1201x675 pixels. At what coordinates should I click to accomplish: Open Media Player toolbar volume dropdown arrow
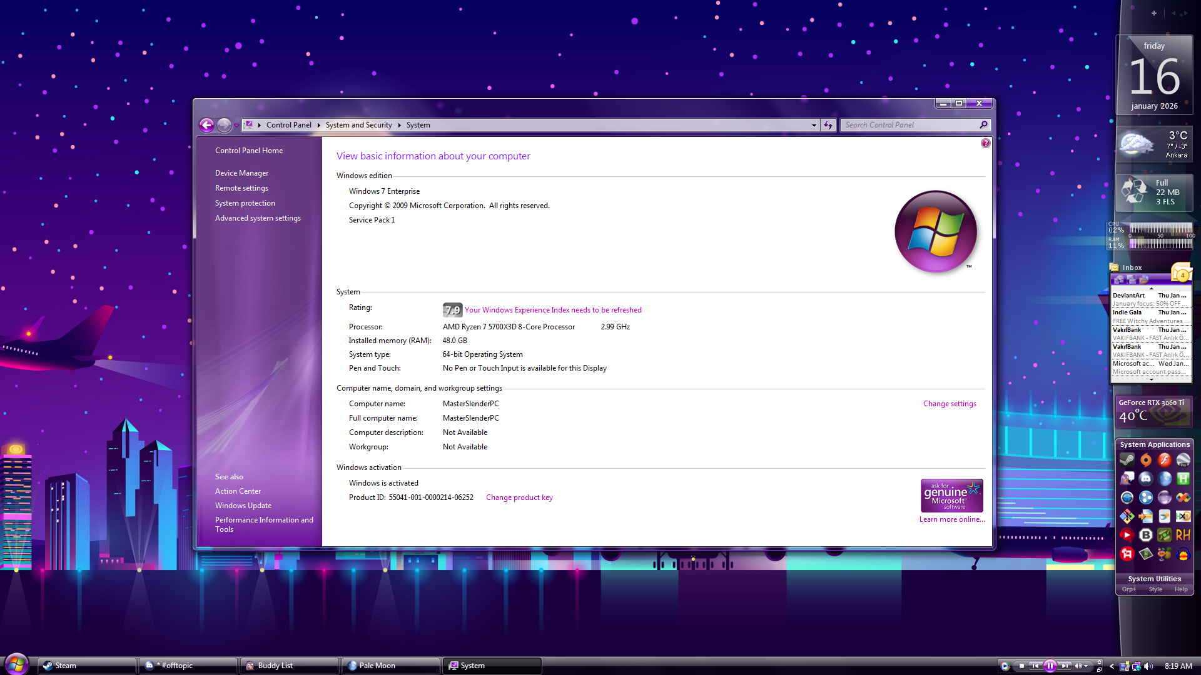pyautogui.click(x=1086, y=666)
